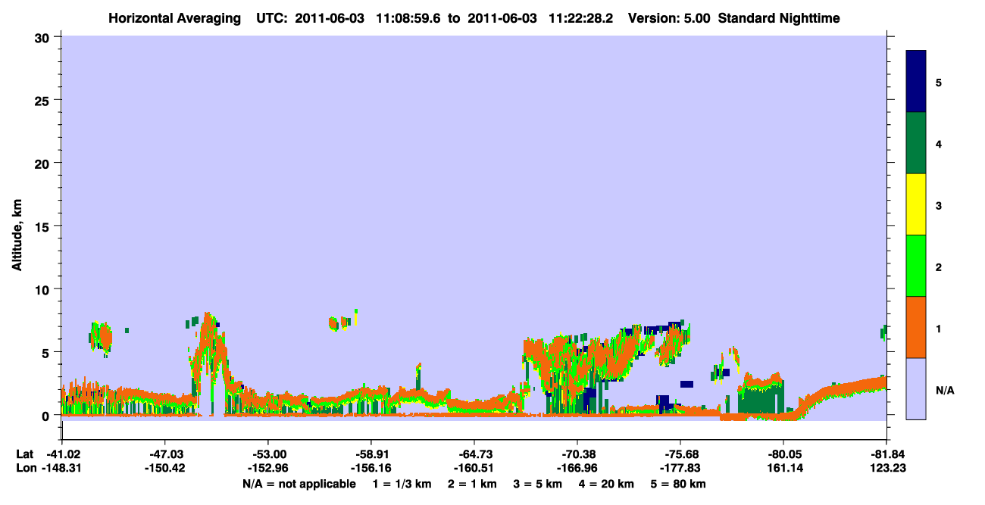Click the longitude value -166.96
This screenshot has width=985, height=505.
click(x=577, y=469)
